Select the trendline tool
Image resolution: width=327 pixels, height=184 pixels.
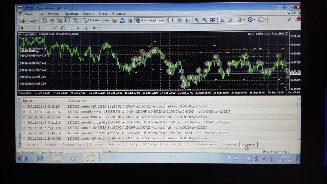click(x=55, y=28)
